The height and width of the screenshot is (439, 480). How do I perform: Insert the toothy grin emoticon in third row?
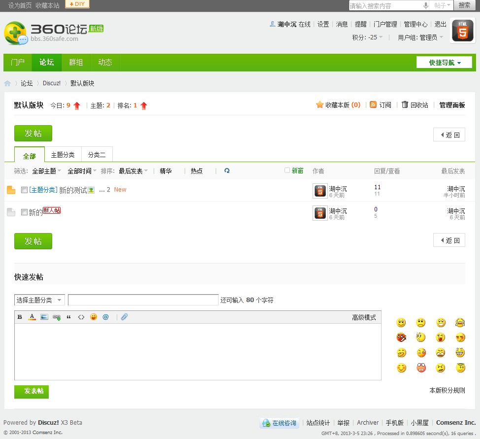click(460, 353)
